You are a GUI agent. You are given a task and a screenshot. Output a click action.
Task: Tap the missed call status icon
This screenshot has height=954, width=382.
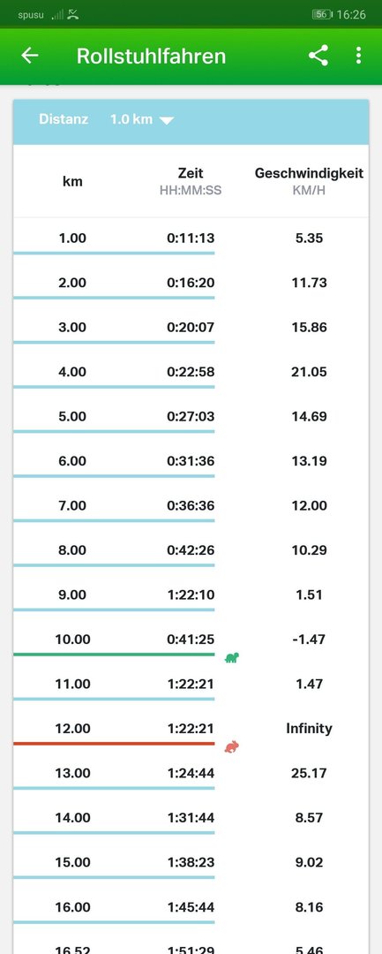point(73,14)
